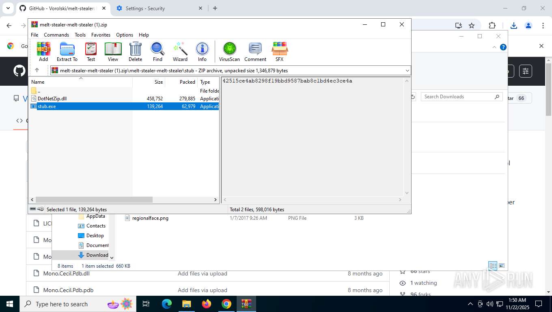Screen dimensions: 552x312
Task: Sort file list by Type column
Action: [x=209, y=82]
